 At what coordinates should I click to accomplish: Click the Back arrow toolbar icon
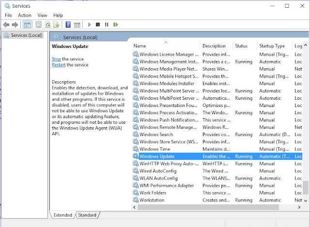tap(6, 25)
